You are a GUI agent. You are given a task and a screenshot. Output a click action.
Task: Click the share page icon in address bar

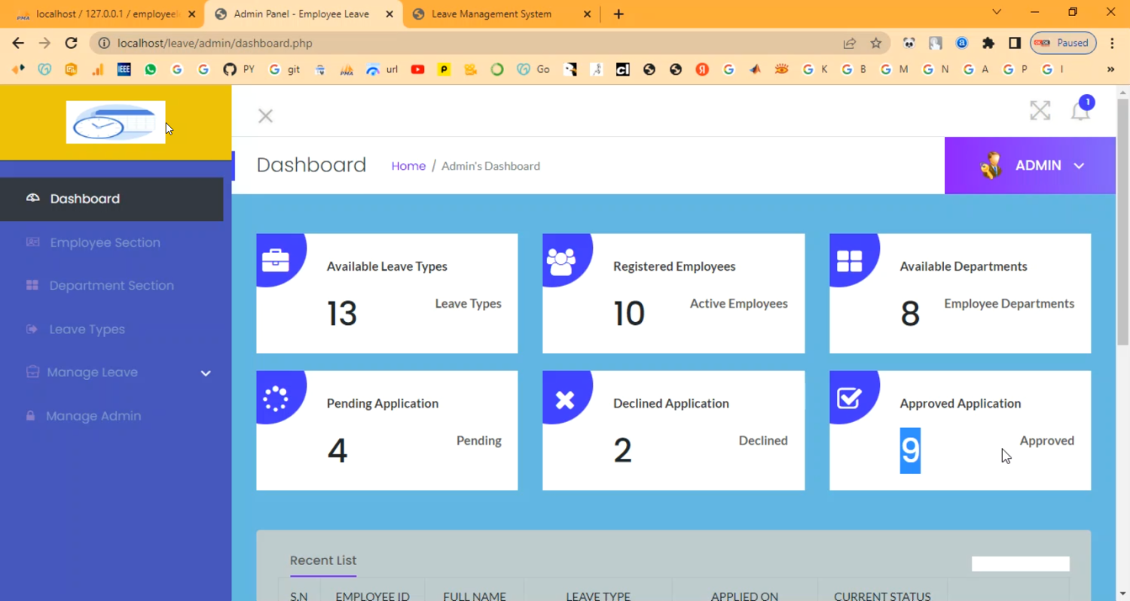849,44
